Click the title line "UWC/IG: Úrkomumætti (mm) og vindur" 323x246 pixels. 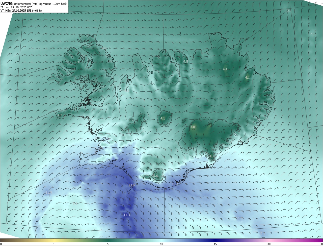coord(34,4)
